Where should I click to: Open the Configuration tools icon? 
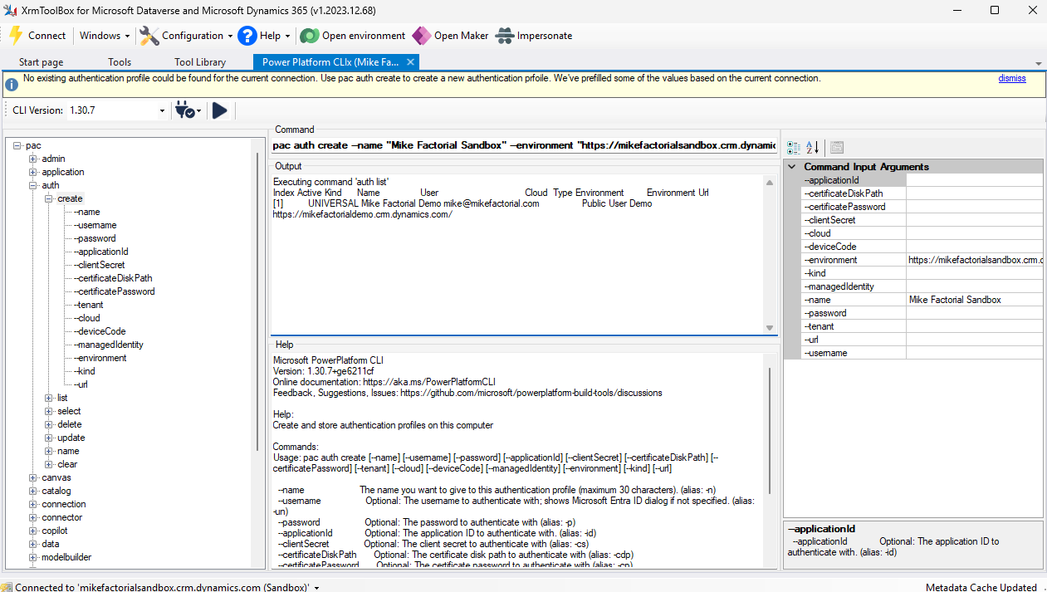tap(149, 36)
